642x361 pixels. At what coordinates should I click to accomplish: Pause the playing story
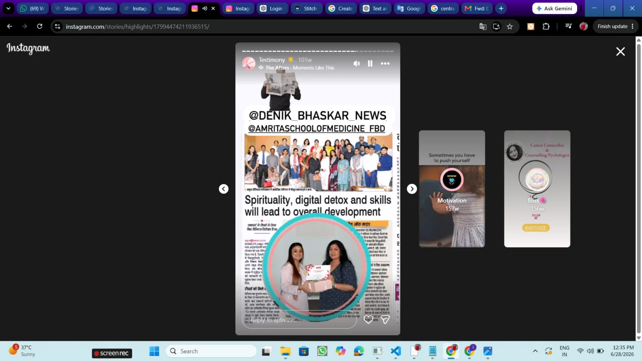tap(370, 64)
